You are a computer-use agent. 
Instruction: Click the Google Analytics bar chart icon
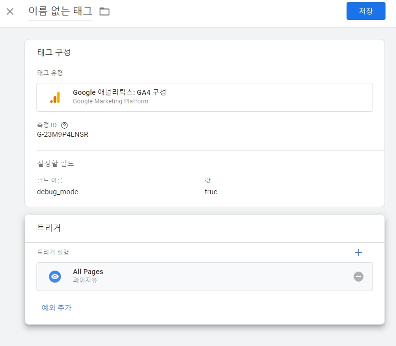point(55,97)
